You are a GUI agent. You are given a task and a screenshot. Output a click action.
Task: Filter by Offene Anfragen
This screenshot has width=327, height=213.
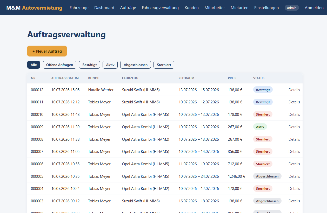tap(59, 65)
